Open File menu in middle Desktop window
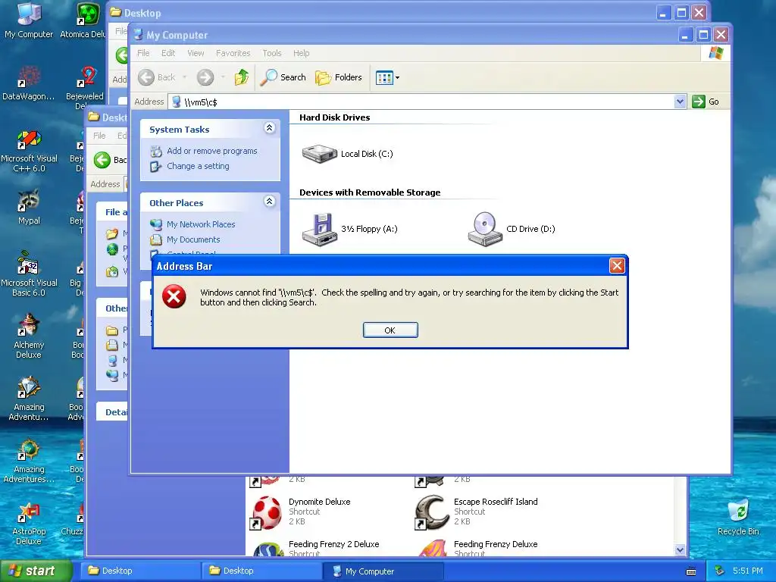 (x=99, y=136)
